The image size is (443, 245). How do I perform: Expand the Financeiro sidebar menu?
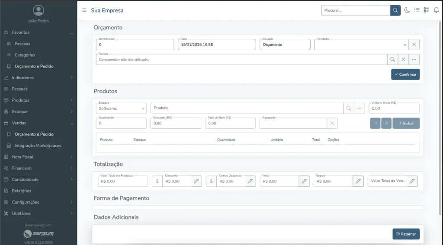38,168
